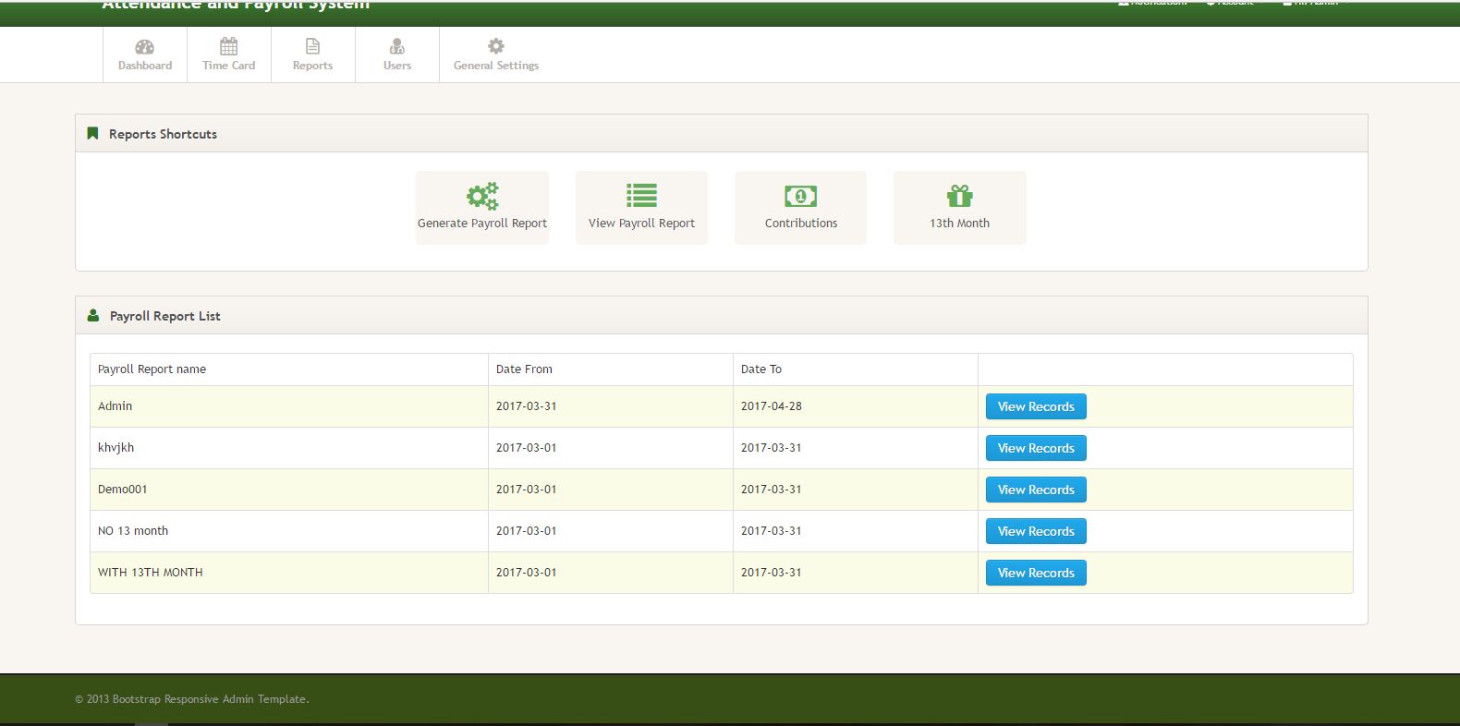The image size is (1460, 726).
Task: Click the Payroll Report name column header
Action: click(x=289, y=369)
